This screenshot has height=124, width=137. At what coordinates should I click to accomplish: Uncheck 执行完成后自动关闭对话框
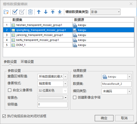click(x=4, y=116)
